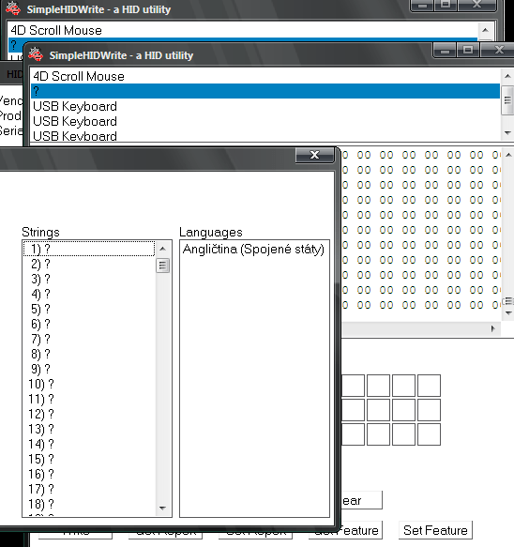The width and height of the screenshot is (514, 547).
Task: Click scroll up arrow in back window list
Action: pos(486,30)
